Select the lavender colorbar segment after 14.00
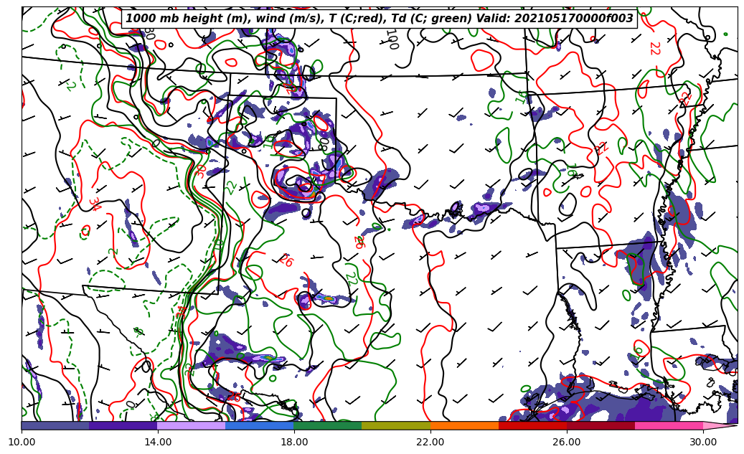Viewport: 744px width, 454px height. click(x=192, y=425)
